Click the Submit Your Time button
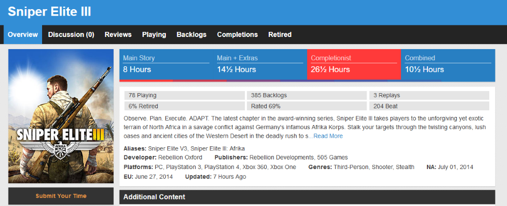Screen dimensions: 507x206 tap(61, 196)
